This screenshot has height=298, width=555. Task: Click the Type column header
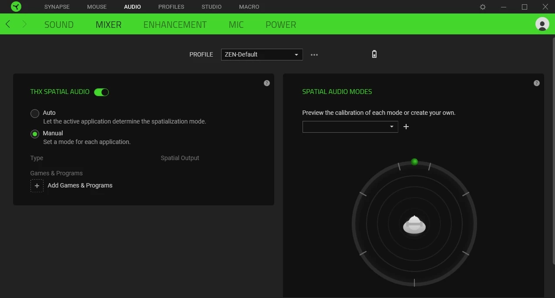coord(37,158)
